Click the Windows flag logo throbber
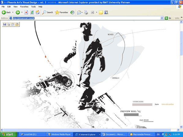The image size is (183, 137). 180,7
